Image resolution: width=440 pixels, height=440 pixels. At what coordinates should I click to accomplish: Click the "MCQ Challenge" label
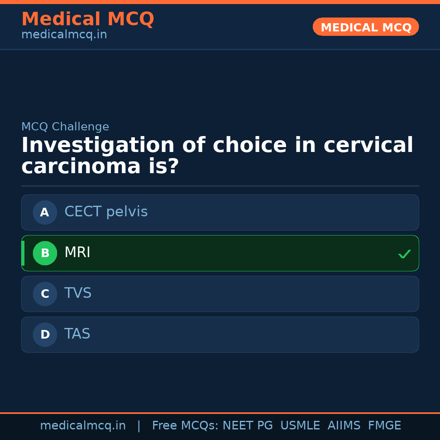tap(65, 127)
